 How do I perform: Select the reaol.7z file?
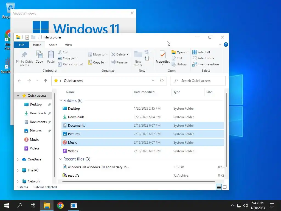pyautogui.click(x=143, y=175)
